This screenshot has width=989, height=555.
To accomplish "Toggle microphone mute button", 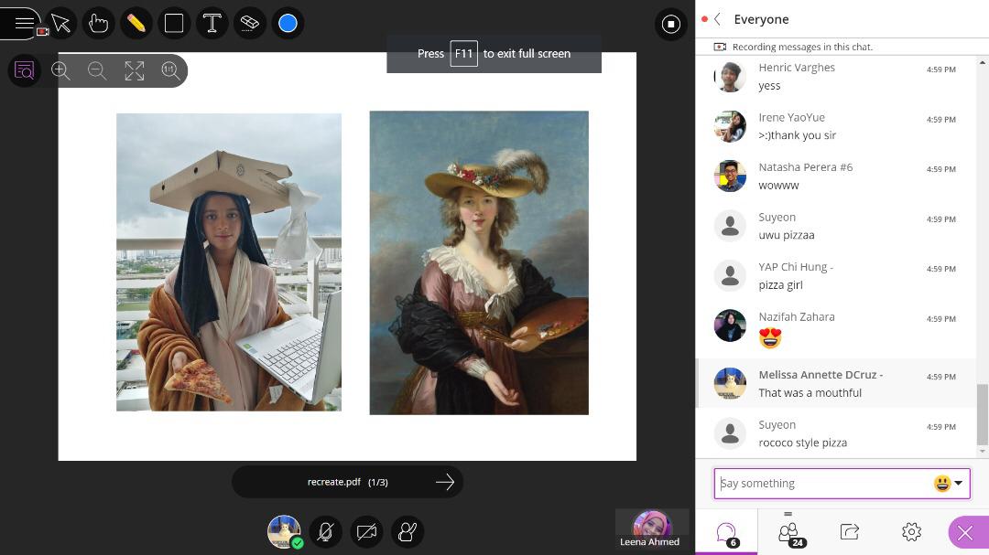I will [324, 531].
